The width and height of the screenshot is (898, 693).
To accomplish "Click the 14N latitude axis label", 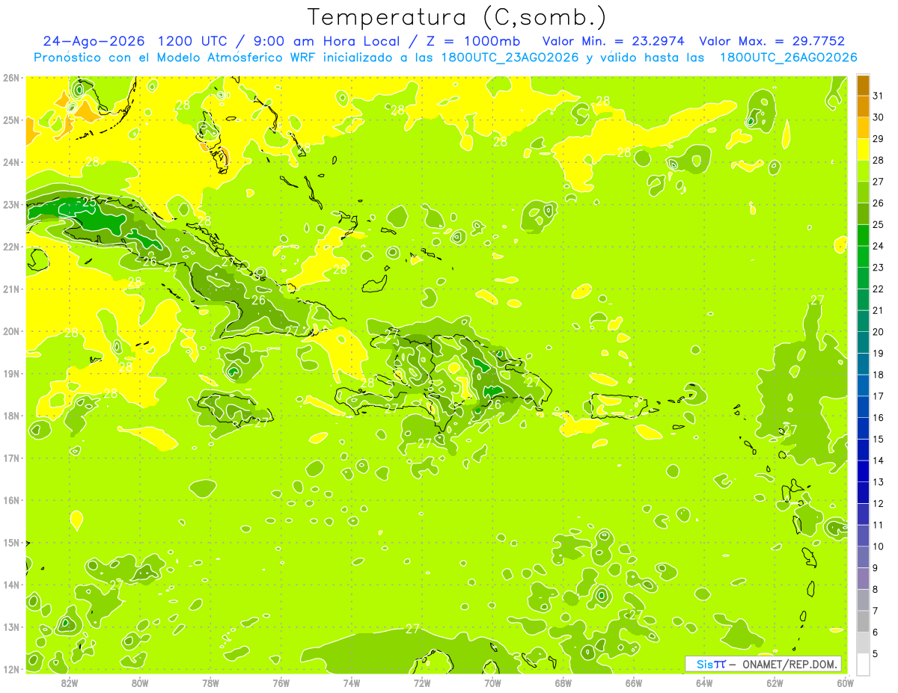I will [x=11, y=585].
